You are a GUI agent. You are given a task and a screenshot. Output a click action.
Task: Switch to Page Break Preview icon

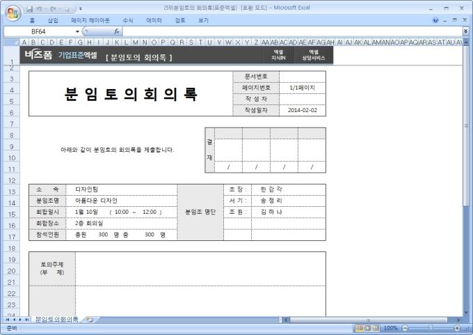[x=376, y=328]
